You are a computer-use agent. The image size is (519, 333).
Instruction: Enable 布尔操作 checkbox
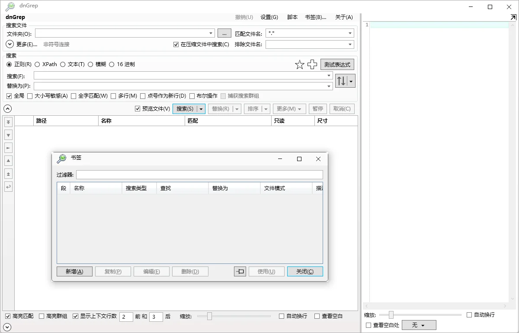point(192,96)
